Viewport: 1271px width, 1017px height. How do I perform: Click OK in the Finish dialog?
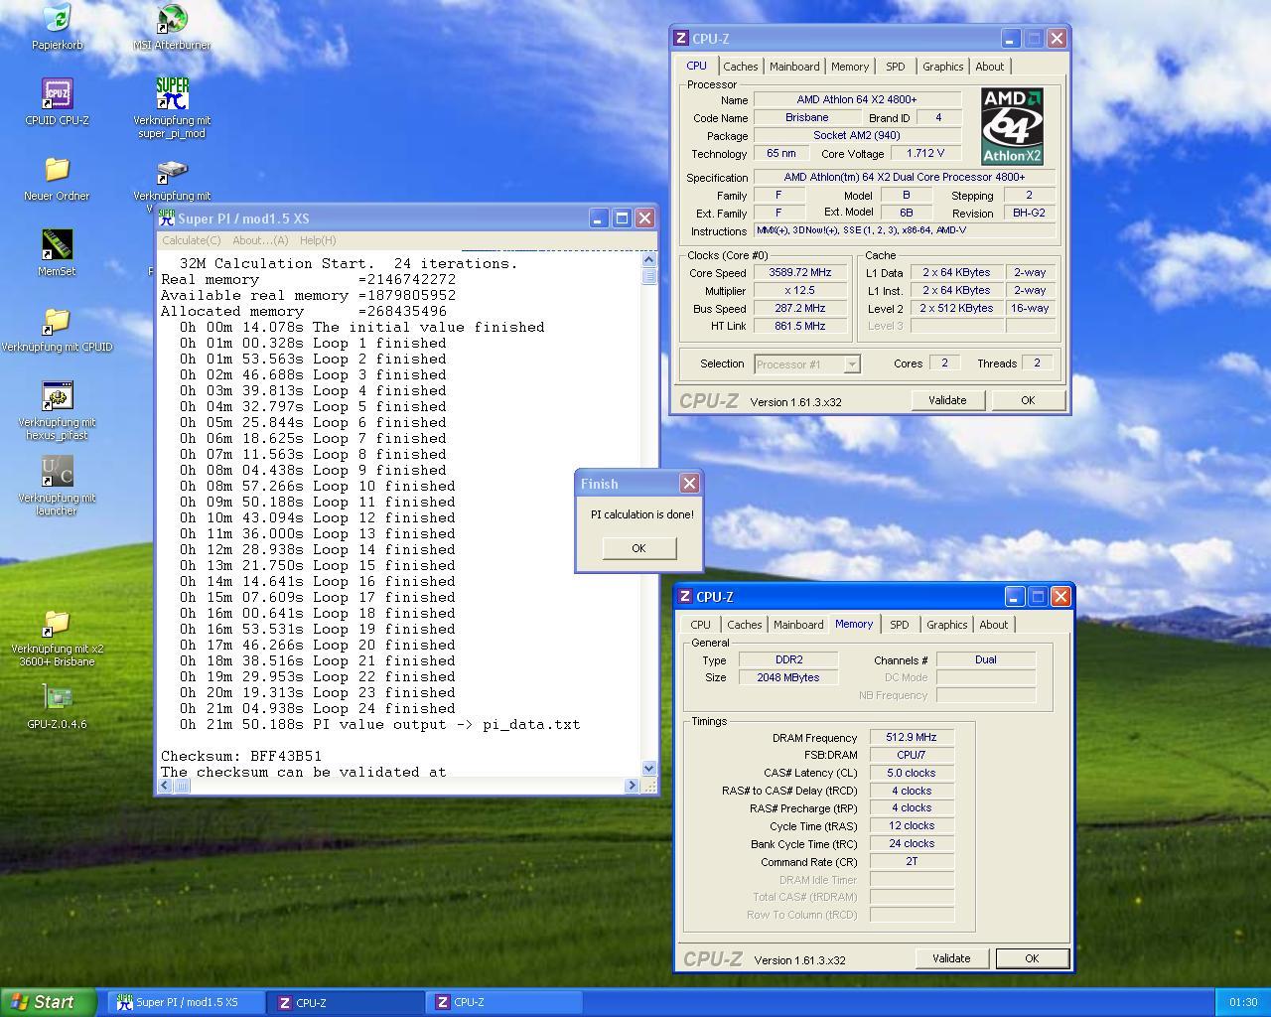638,548
